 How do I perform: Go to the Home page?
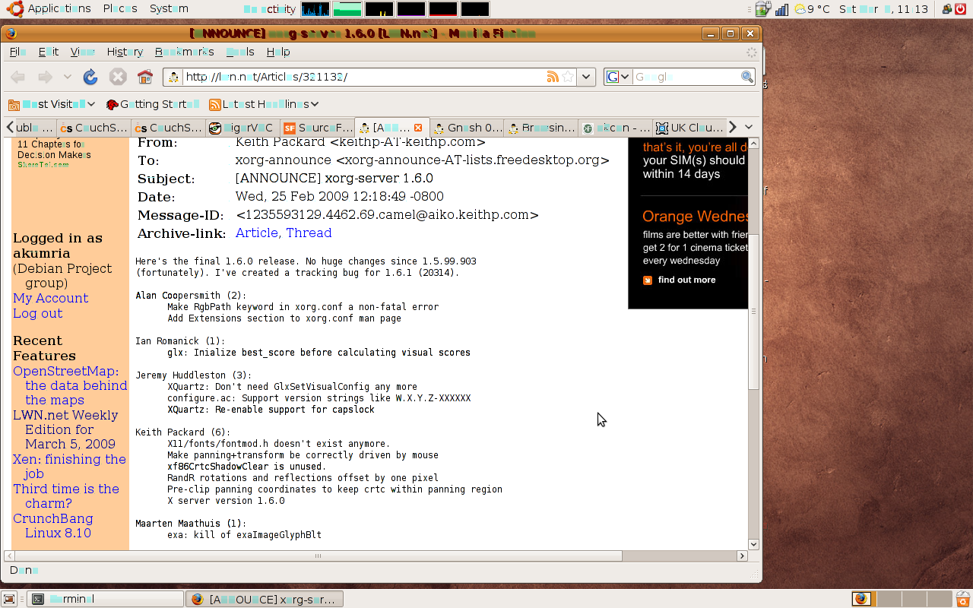(x=145, y=77)
